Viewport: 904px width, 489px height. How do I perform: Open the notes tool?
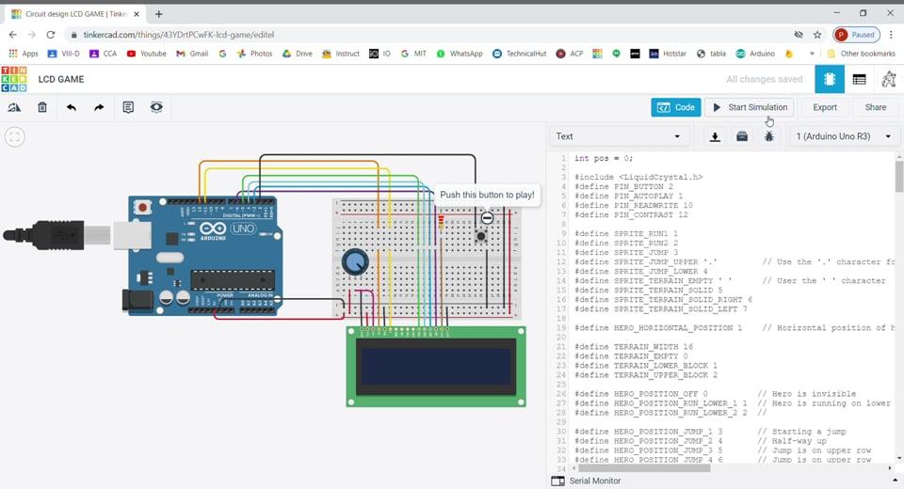128,108
